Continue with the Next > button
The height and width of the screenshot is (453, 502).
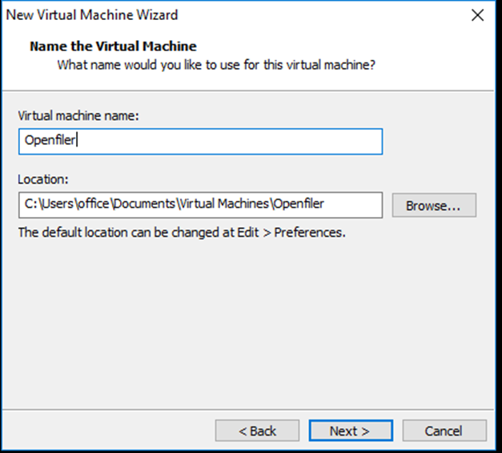pos(351,431)
